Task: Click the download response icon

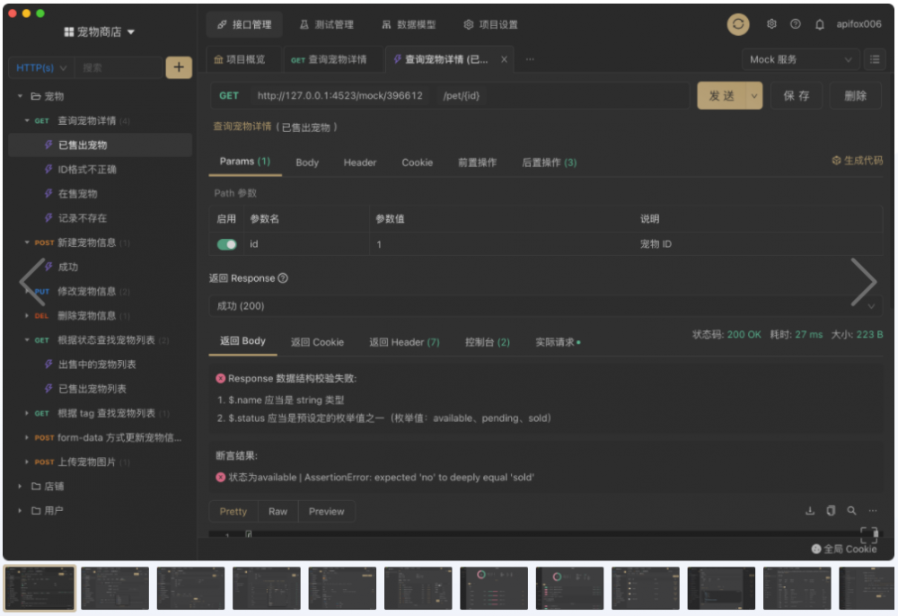Action: [x=810, y=511]
